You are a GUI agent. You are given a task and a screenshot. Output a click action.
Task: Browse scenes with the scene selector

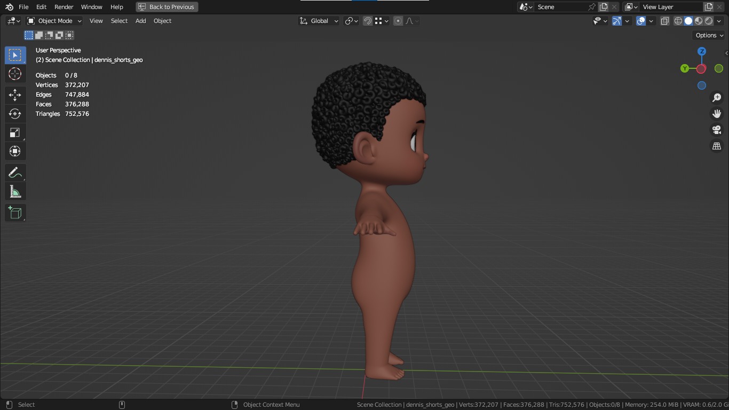pos(526,7)
